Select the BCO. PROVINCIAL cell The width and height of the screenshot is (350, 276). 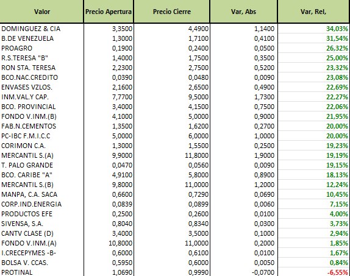pyautogui.click(x=41, y=107)
